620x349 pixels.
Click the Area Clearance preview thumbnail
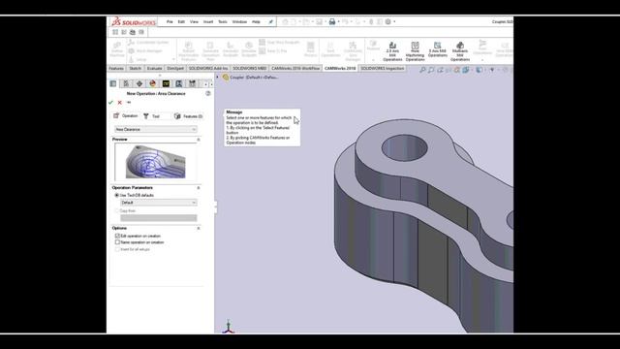(155, 162)
